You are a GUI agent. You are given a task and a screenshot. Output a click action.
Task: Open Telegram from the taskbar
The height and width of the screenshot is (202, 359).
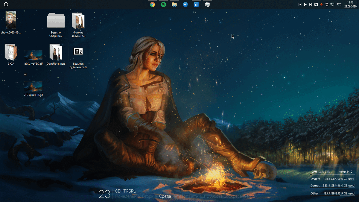(185, 4)
